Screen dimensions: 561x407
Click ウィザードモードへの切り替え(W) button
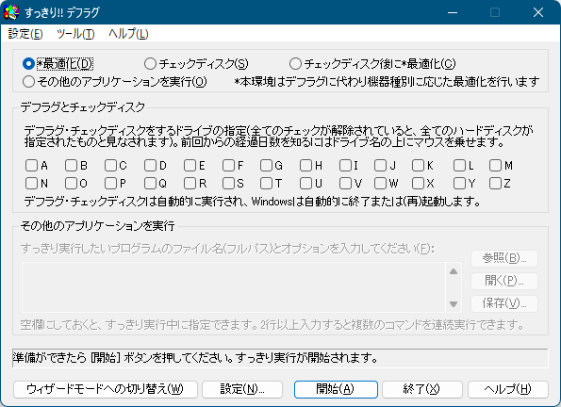[x=106, y=389]
